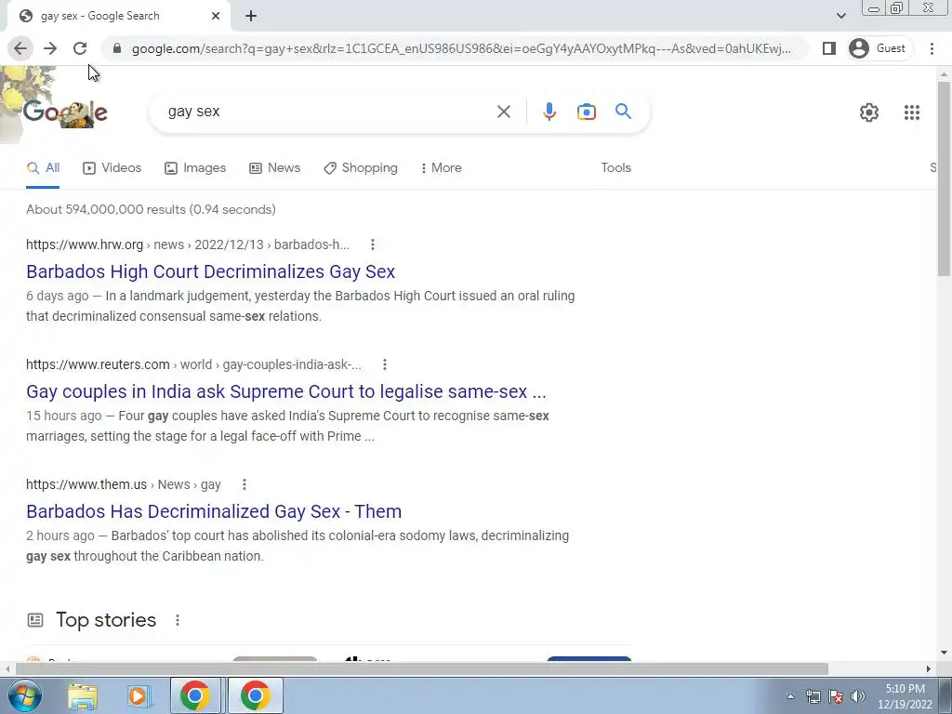Viewport: 952px width, 714px height.
Task: Open the Action Center flag icon
Action: click(x=836, y=696)
